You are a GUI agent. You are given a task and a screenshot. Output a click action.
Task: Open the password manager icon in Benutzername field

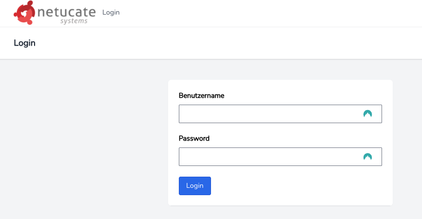point(367,114)
